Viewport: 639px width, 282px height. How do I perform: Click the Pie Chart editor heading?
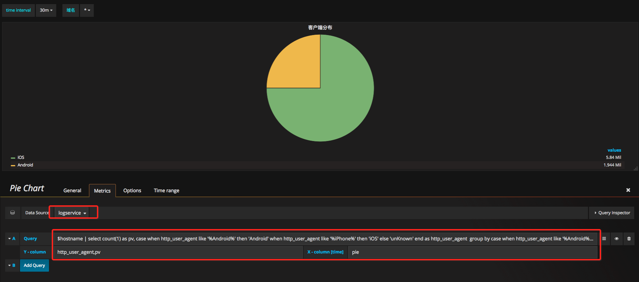27,188
